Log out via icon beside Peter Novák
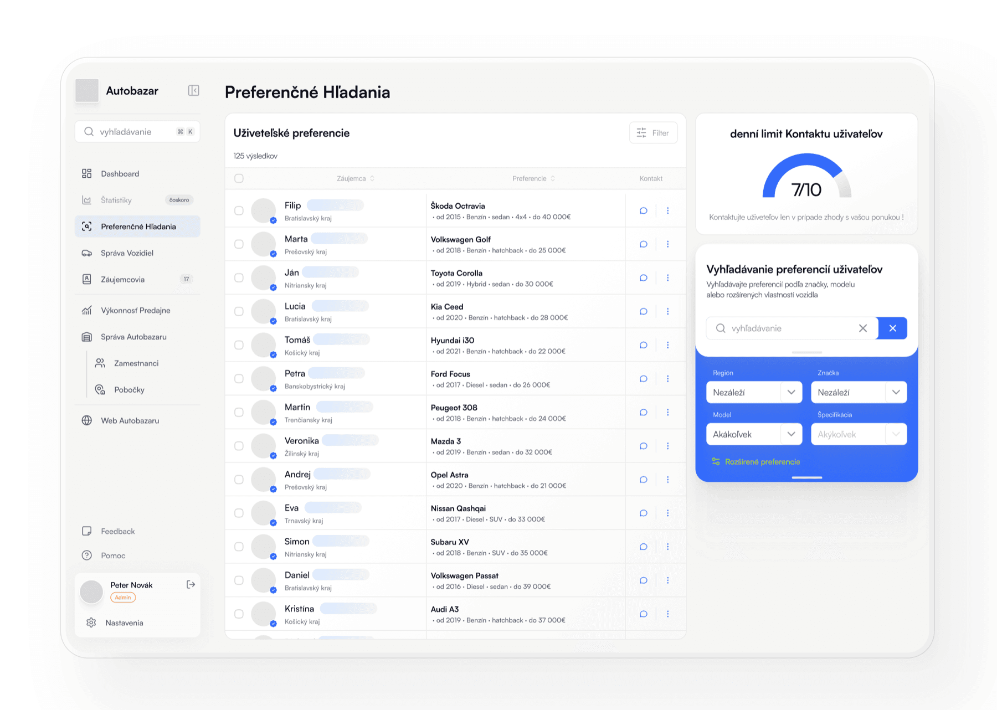The width and height of the screenshot is (997, 710). tap(191, 584)
